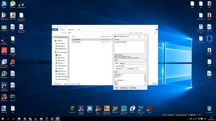Click the Store Regex button
Screen dimensions: 216x121
point(124,88)
